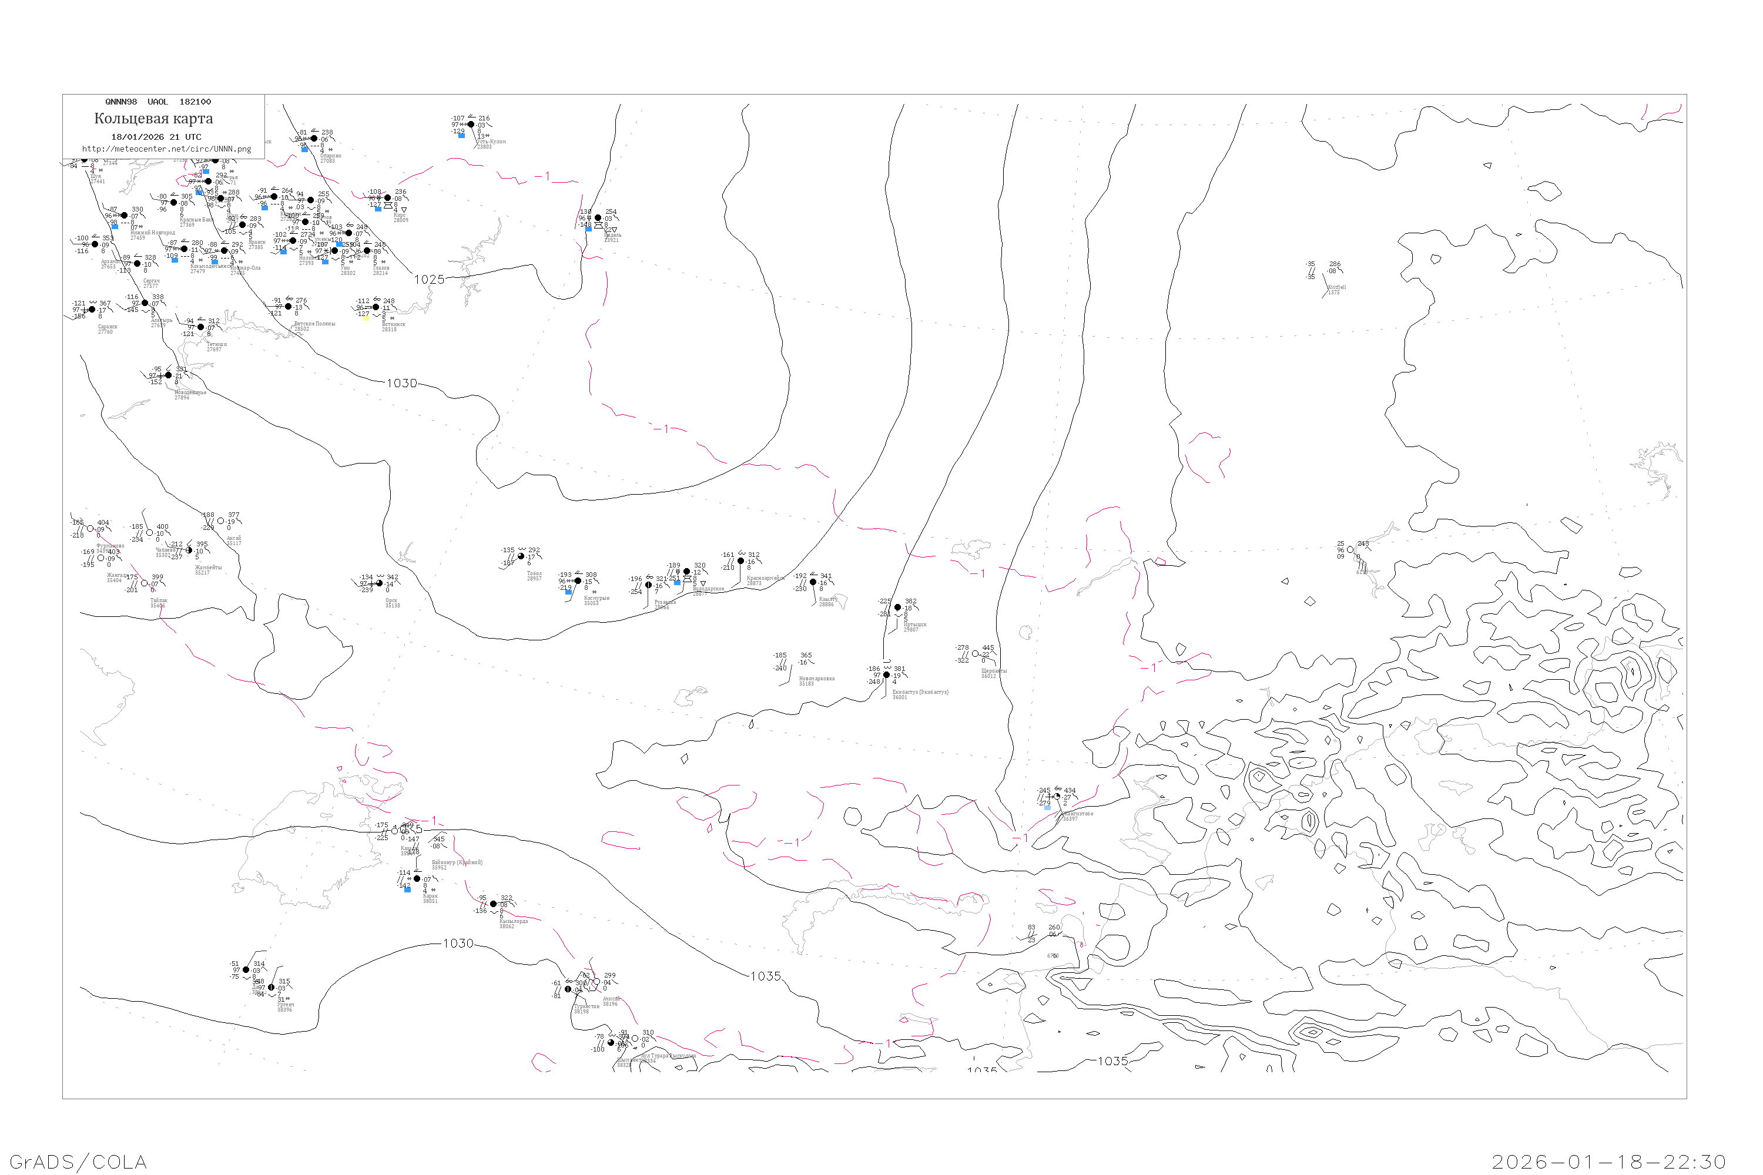
Task: Click the Усть-Кулом station circle marker
Action: (x=471, y=125)
